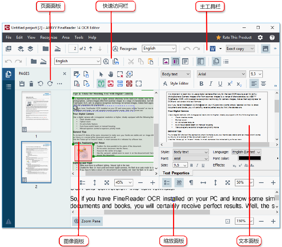
Task: Select the draw table area tool
Action: tap(120, 84)
